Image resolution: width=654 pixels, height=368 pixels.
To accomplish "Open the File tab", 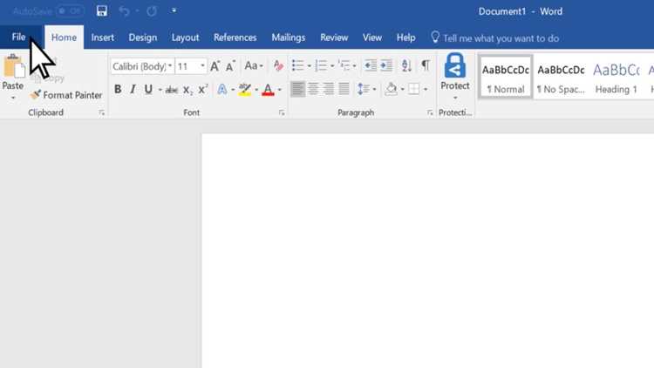I will [x=19, y=37].
